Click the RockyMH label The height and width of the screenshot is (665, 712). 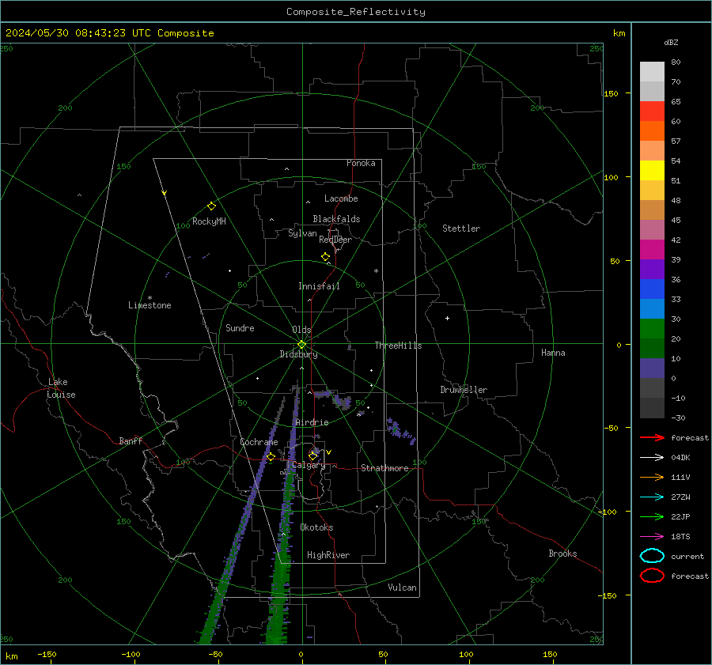209,221
